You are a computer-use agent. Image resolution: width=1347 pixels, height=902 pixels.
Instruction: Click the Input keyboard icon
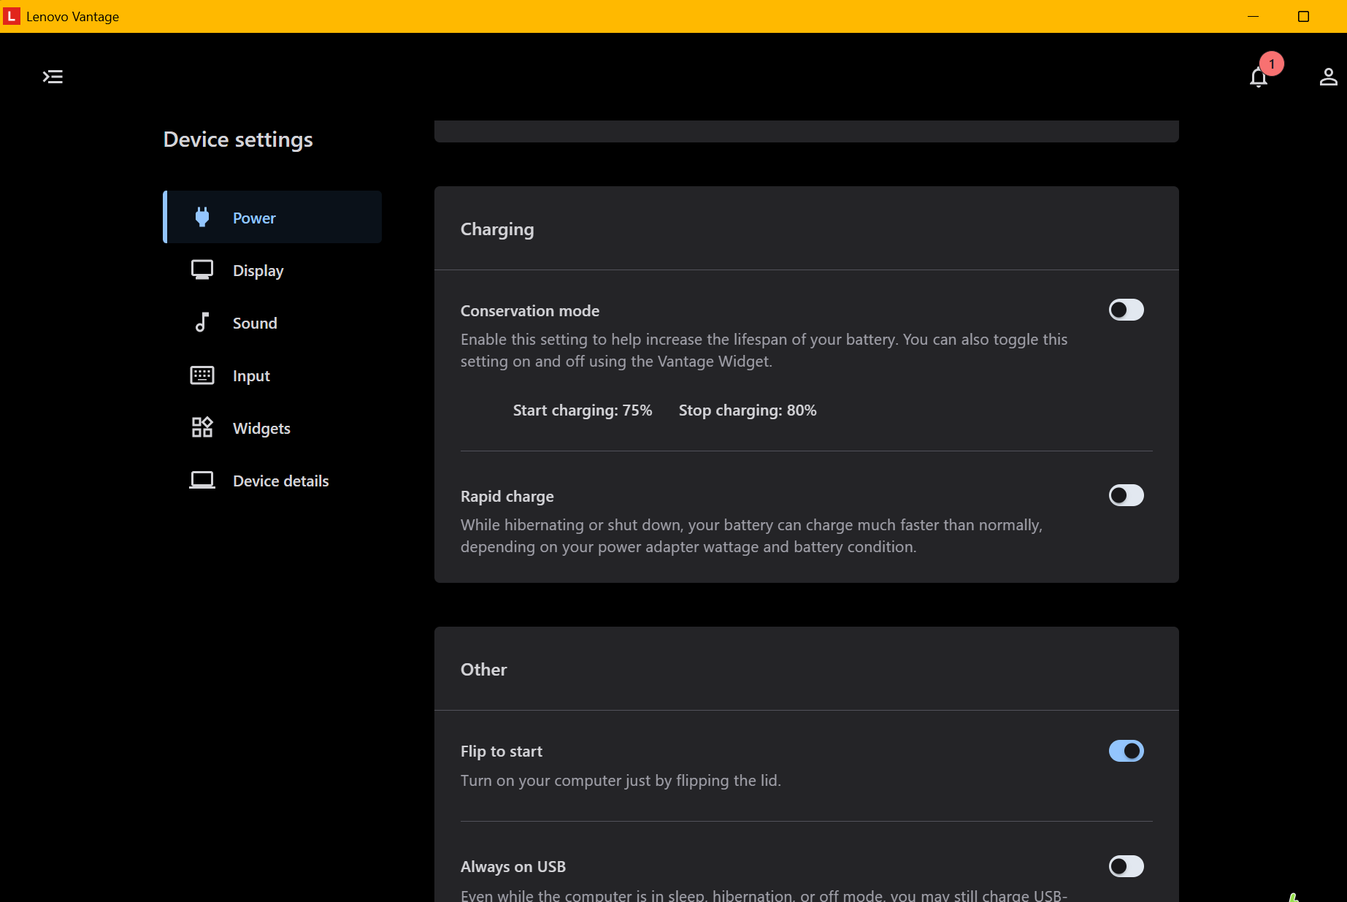[202, 375]
